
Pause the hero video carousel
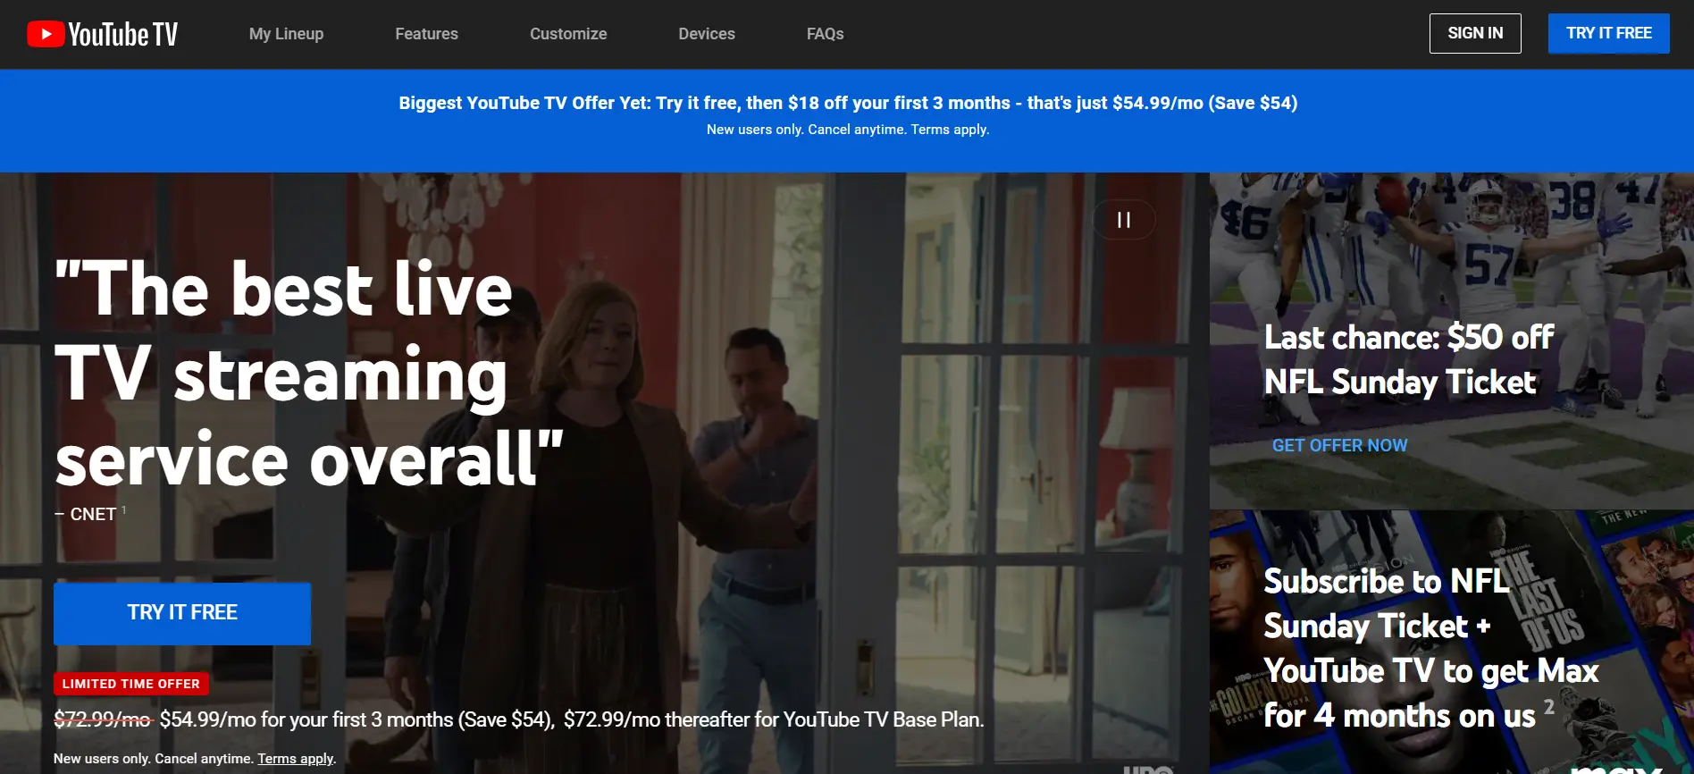(x=1124, y=220)
